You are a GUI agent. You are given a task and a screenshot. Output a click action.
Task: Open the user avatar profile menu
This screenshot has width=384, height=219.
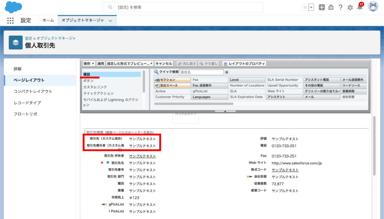point(373,7)
